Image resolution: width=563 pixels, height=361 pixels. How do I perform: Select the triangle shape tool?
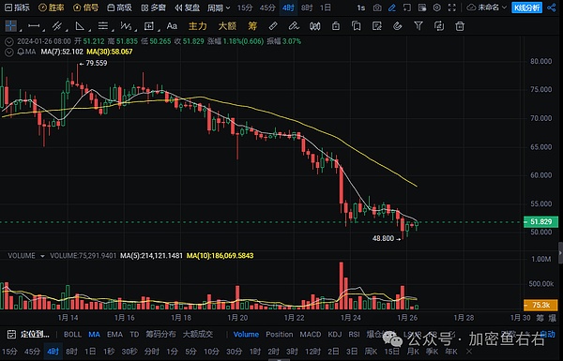click(80, 26)
